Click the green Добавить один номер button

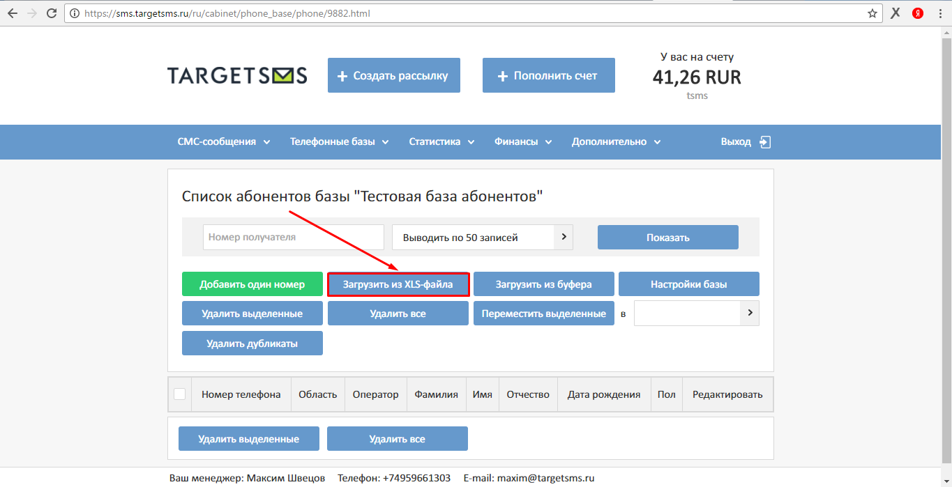252,284
